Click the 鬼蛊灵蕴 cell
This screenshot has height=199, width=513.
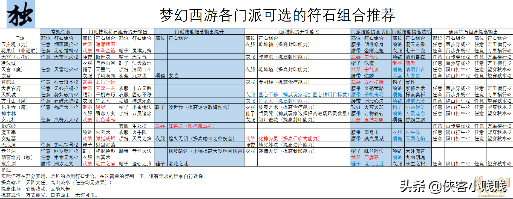(106, 145)
